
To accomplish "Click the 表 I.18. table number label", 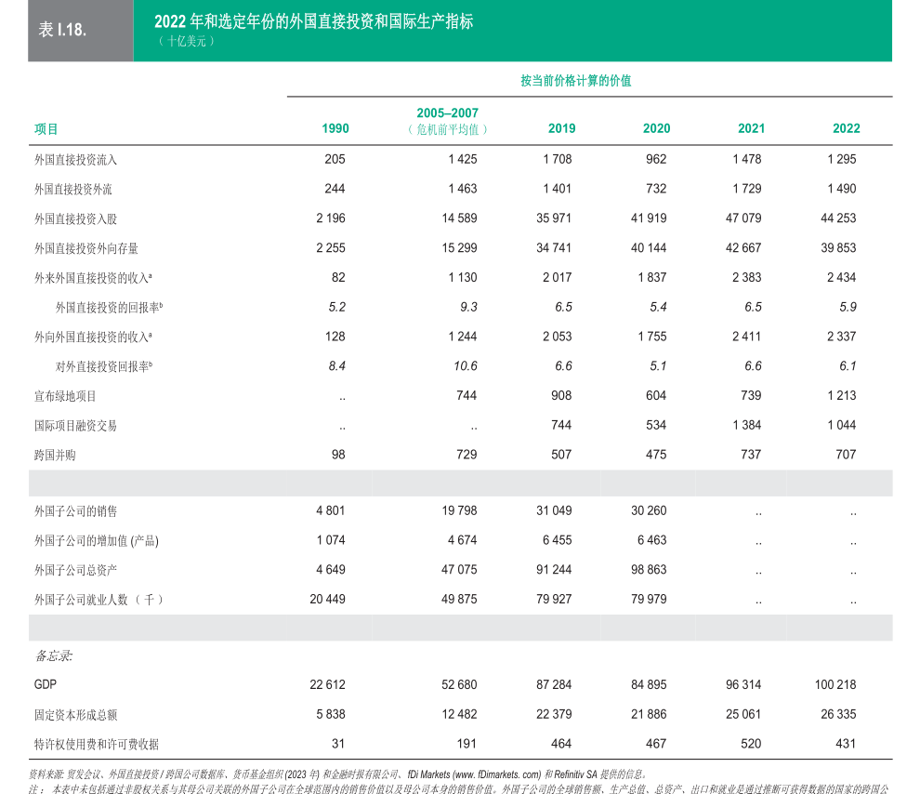I will [x=63, y=30].
